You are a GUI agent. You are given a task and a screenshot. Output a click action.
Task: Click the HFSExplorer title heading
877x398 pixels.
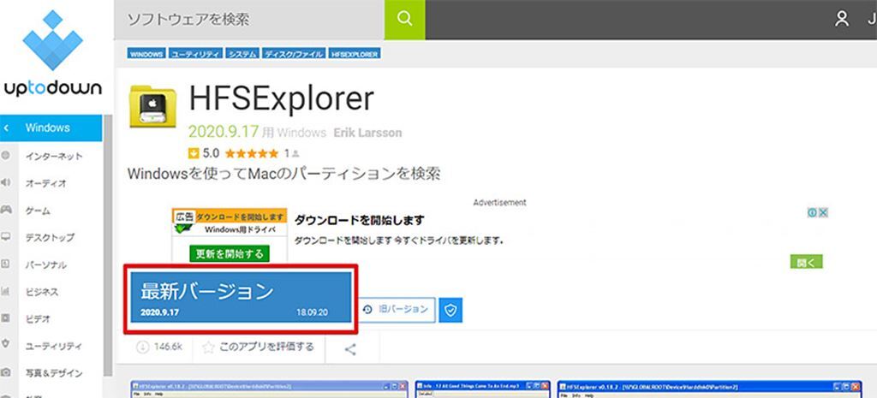281,99
